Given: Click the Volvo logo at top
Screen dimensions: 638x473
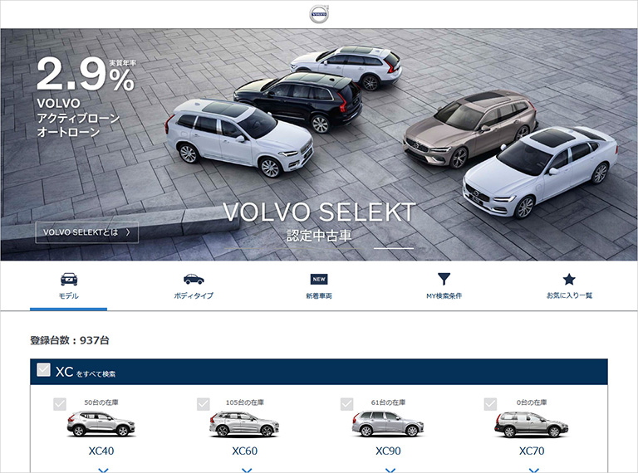Looking at the screenshot, I should tap(319, 14).
